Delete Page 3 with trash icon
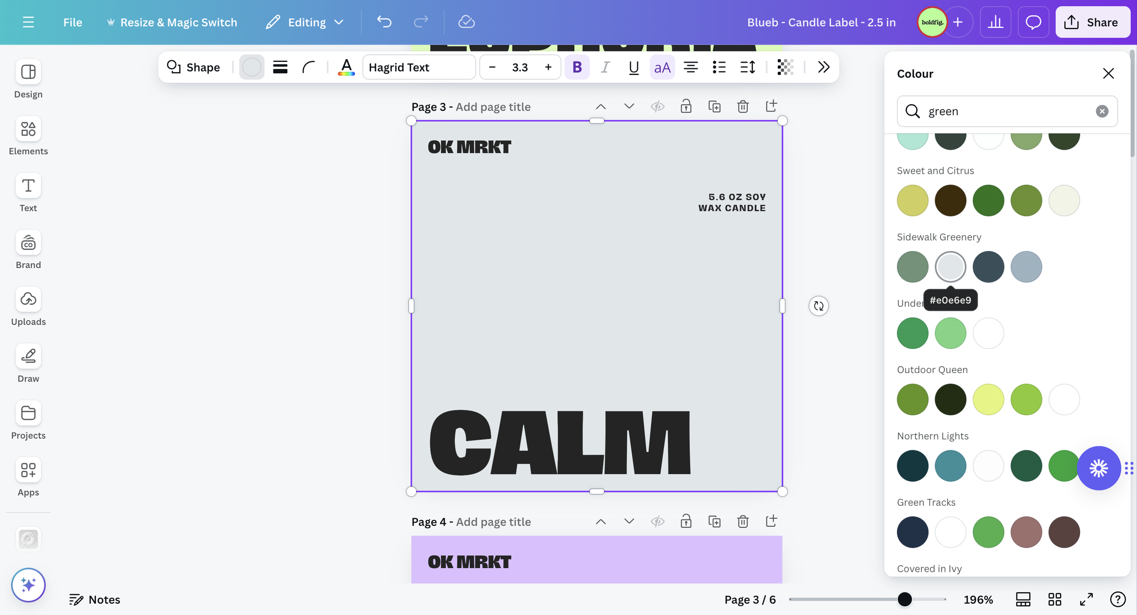The image size is (1137, 615). pyautogui.click(x=743, y=106)
